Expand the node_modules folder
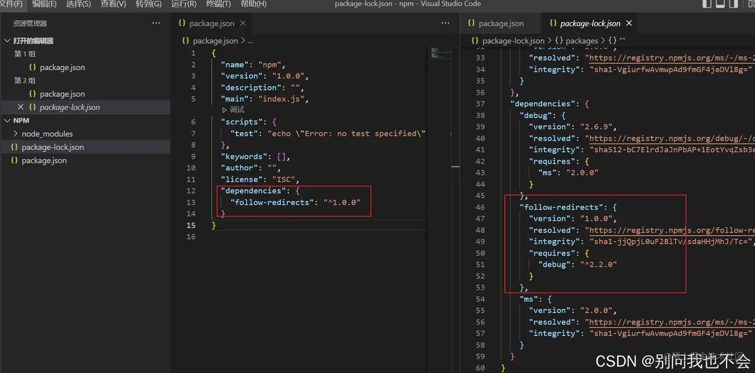 pos(47,134)
